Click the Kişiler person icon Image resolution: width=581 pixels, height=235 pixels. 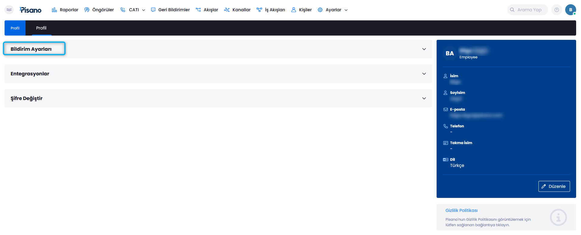click(x=293, y=10)
